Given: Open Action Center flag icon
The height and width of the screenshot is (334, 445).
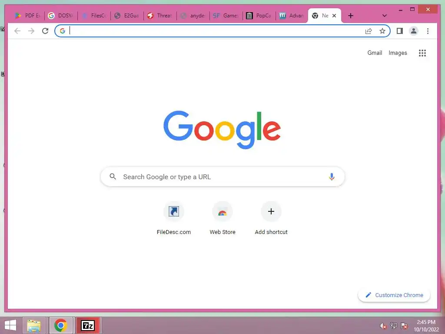Looking at the screenshot, I should (x=404, y=326).
